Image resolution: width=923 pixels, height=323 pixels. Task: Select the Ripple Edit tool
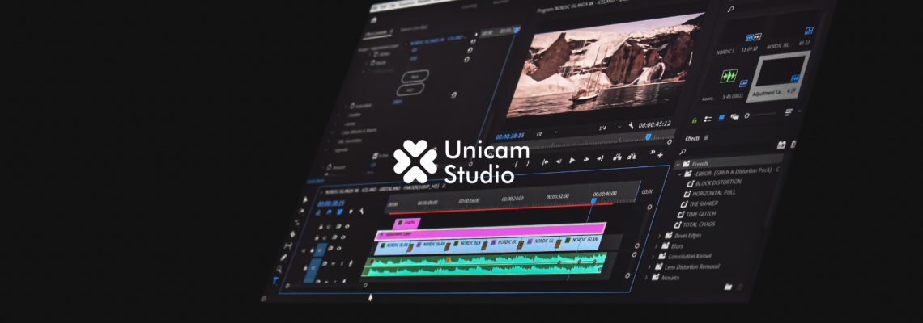[x=296, y=223]
